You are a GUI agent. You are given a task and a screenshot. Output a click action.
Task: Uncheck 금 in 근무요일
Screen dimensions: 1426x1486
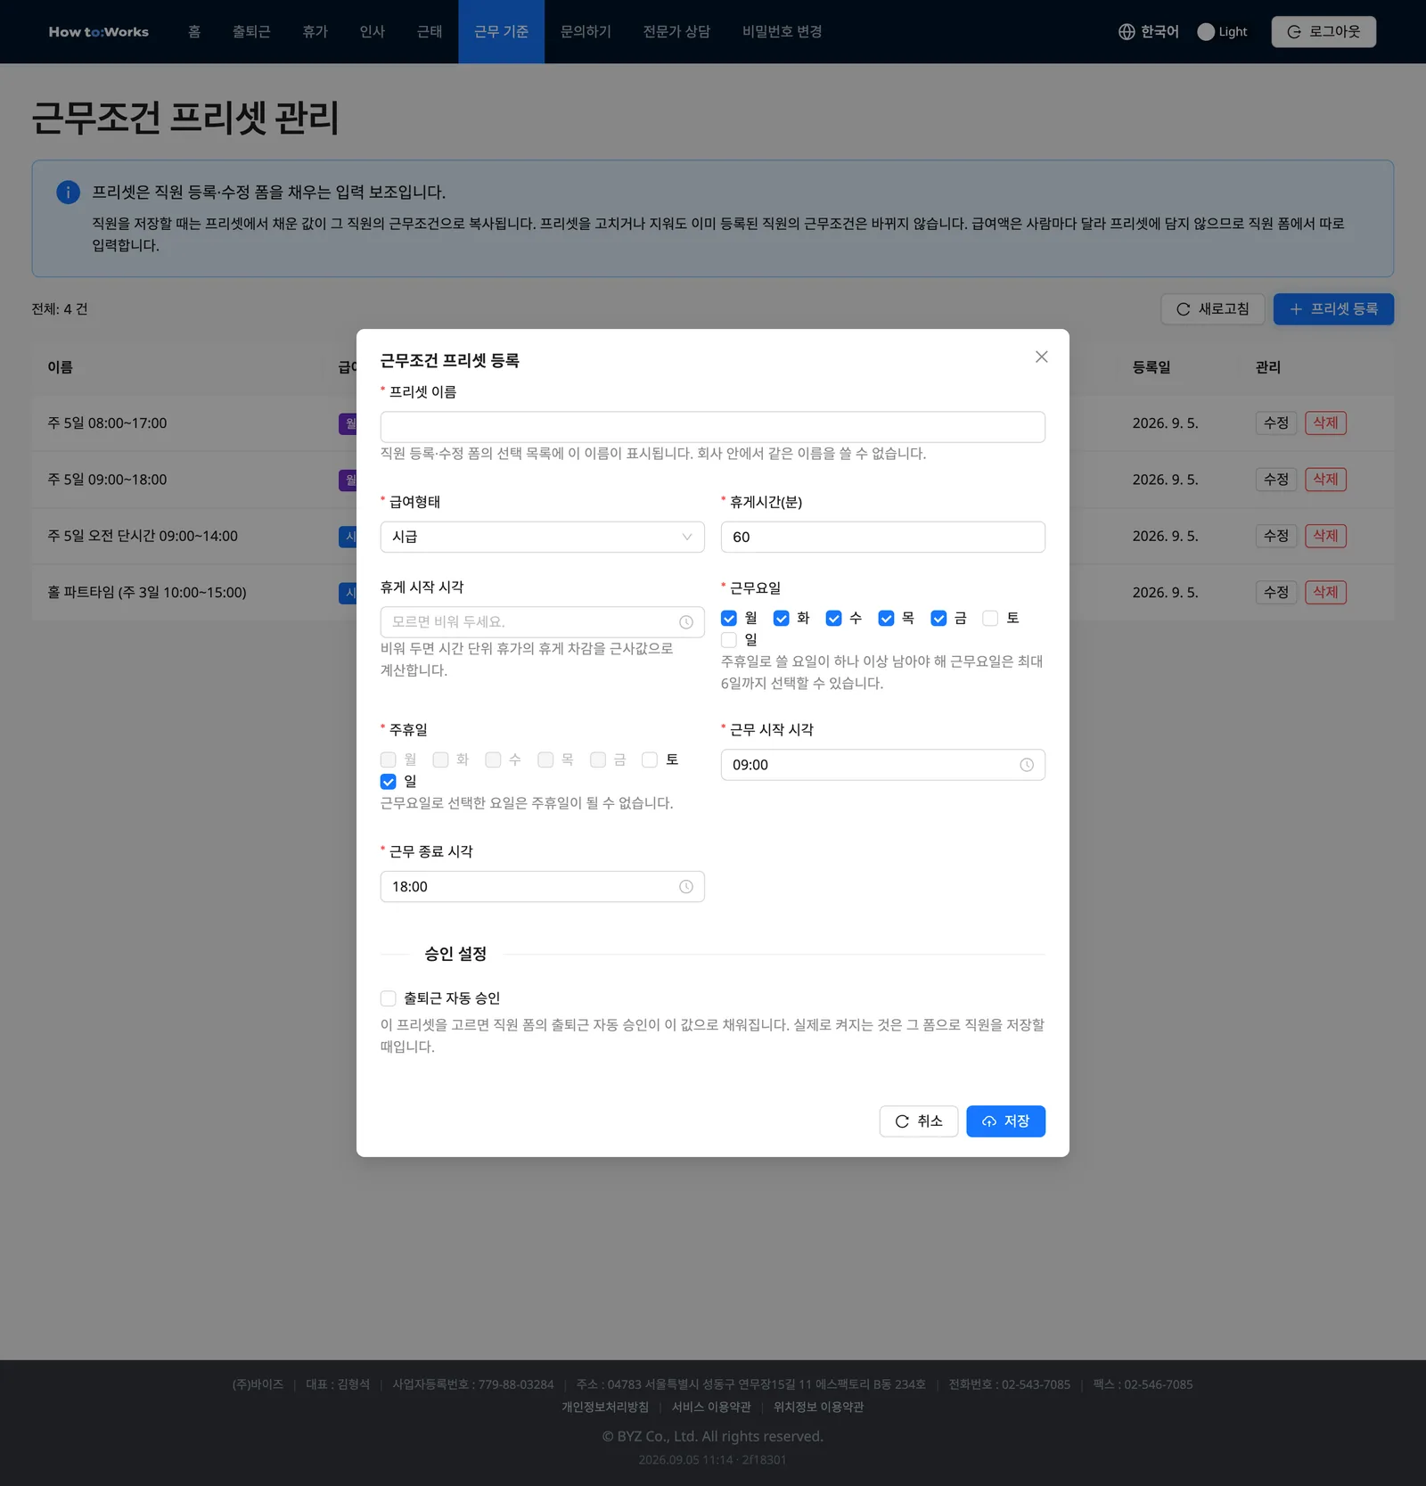(x=938, y=619)
